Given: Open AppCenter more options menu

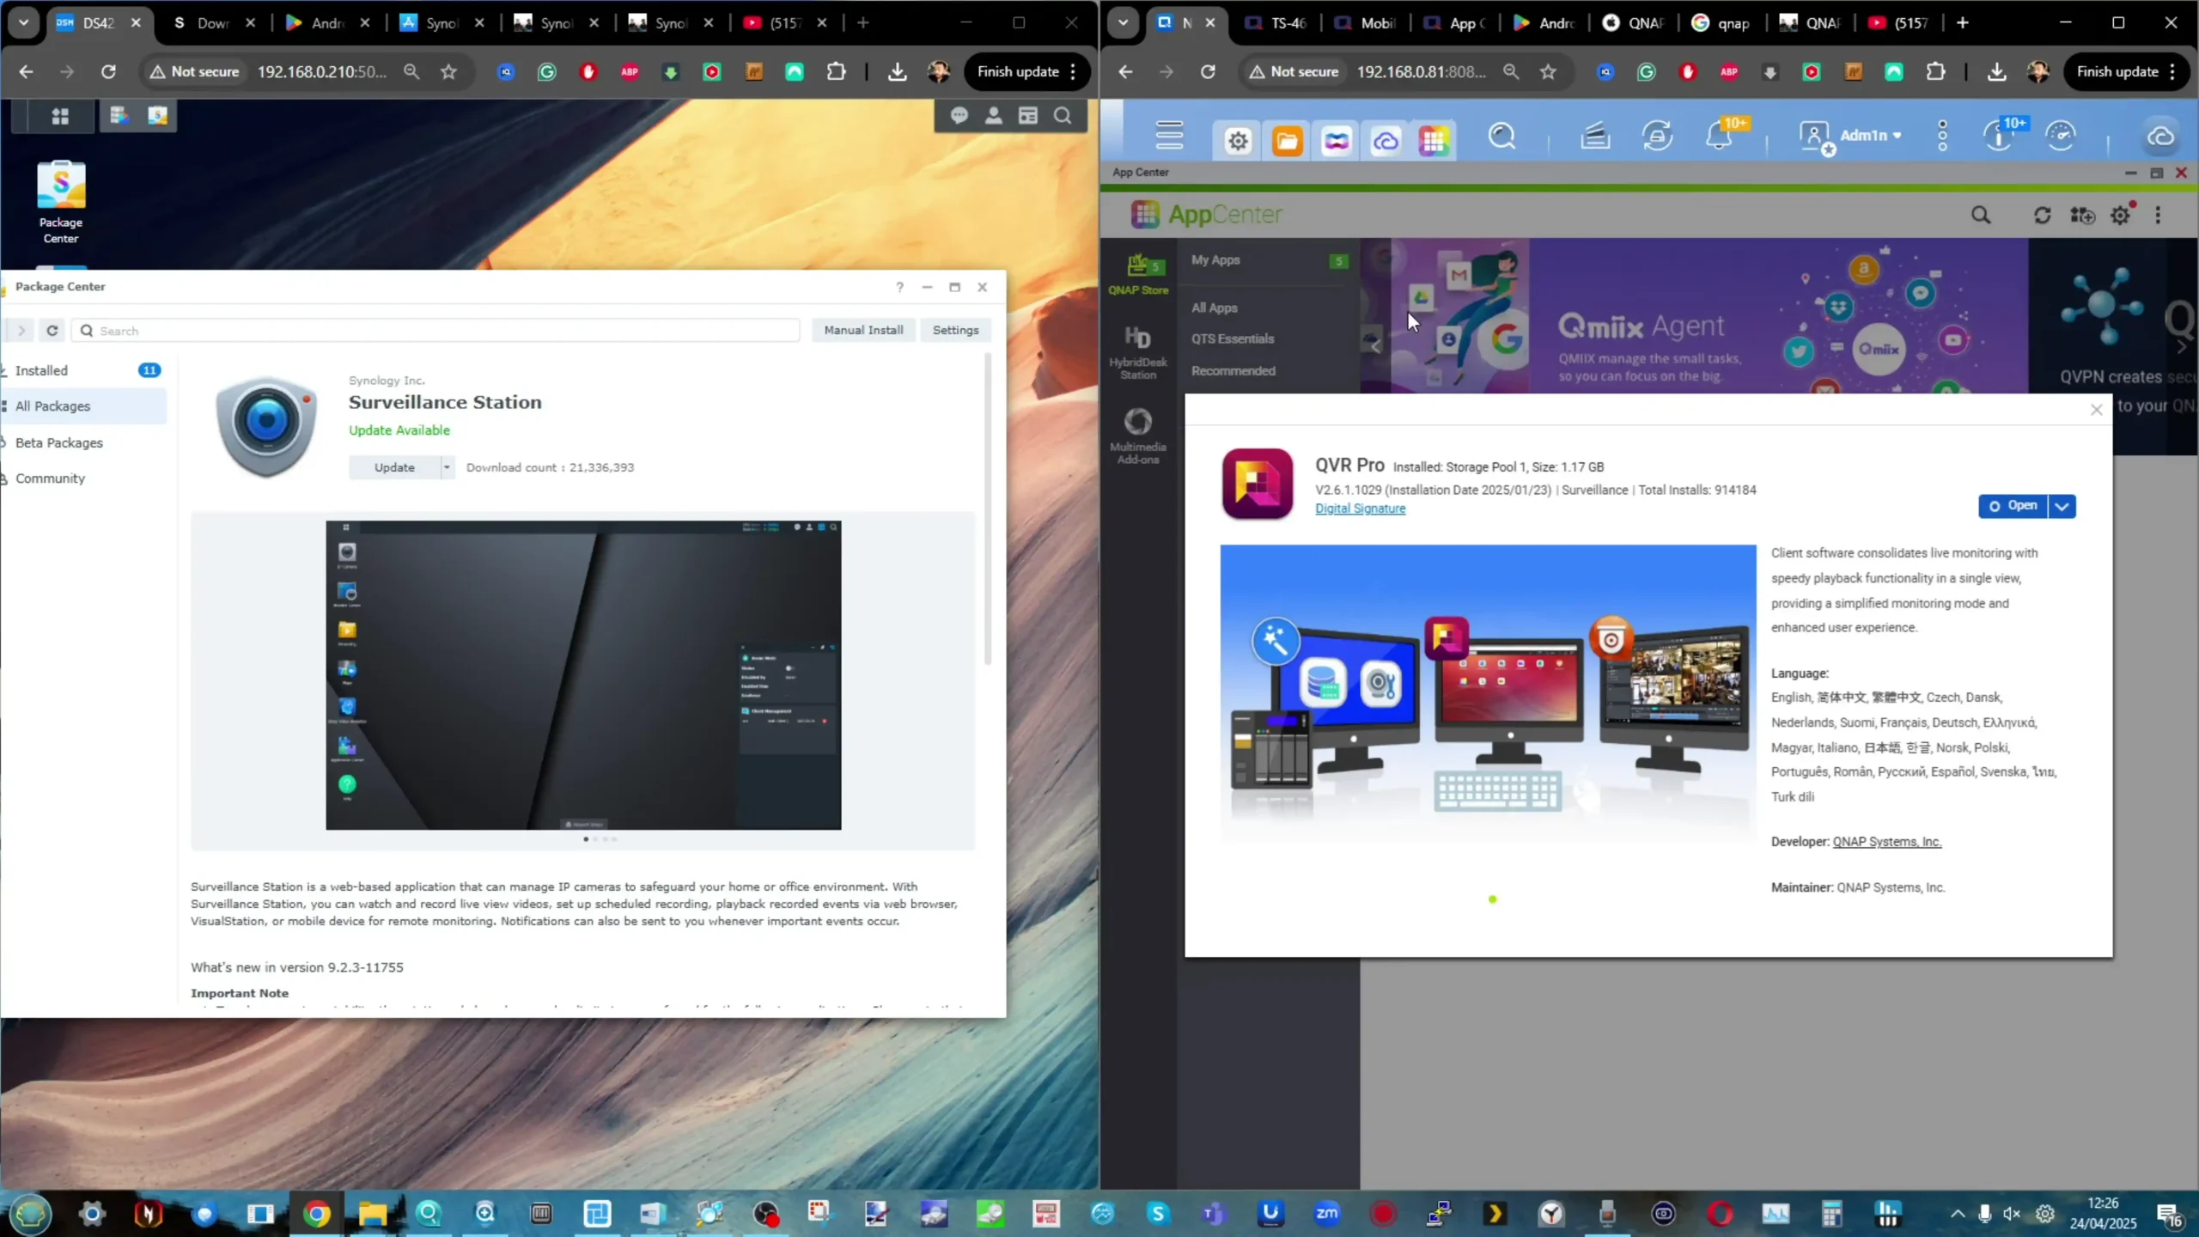Looking at the screenshot, I should click(2158, 215).
